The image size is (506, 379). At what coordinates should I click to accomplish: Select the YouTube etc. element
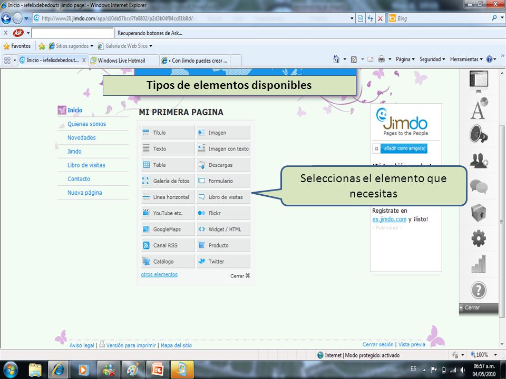[168, 213]
